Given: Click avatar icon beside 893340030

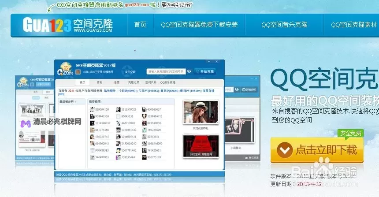Looking at the screenshot, I should [144, 123].
